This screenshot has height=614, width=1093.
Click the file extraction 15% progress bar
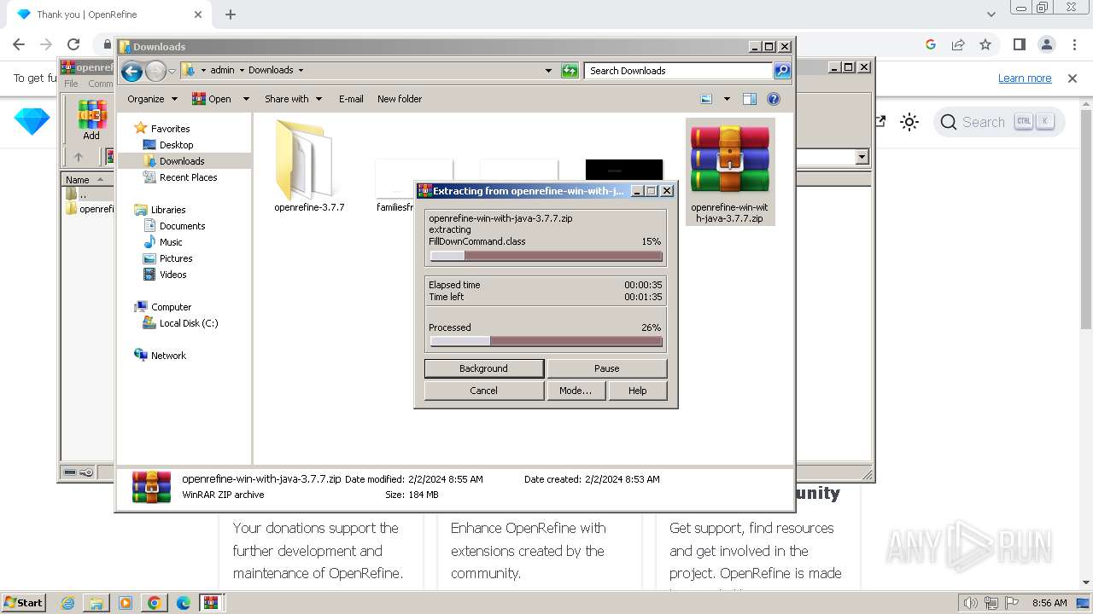pos(546,256)
